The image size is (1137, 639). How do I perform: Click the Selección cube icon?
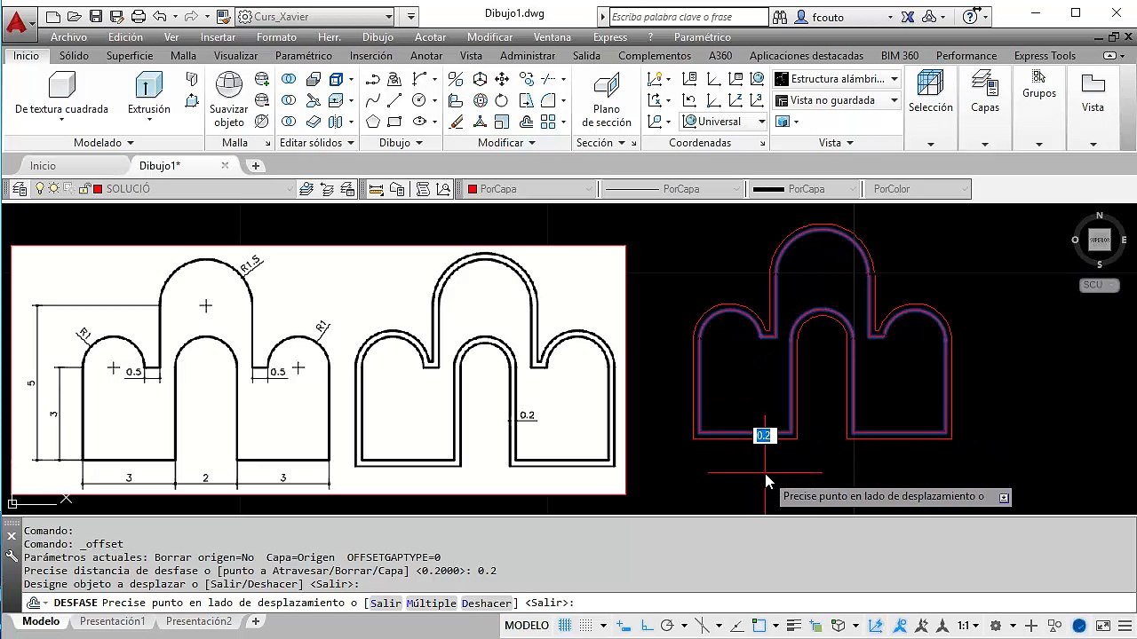pyautogui.click(x=930, y=84)
